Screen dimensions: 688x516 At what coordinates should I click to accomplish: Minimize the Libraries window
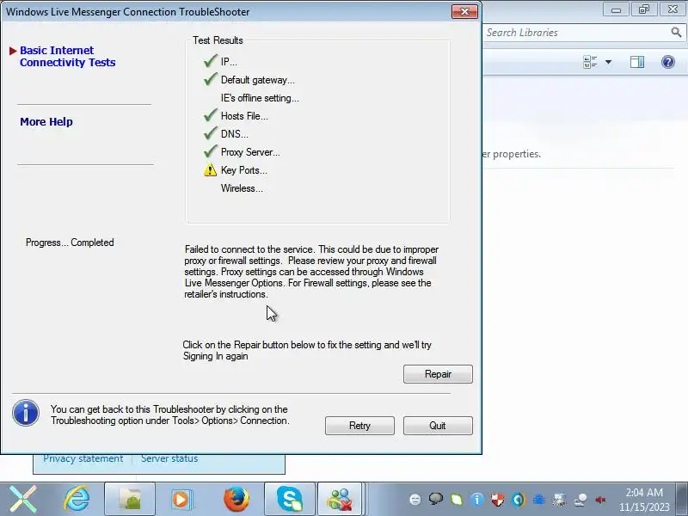pyautogui.click(x=616, y=9)
